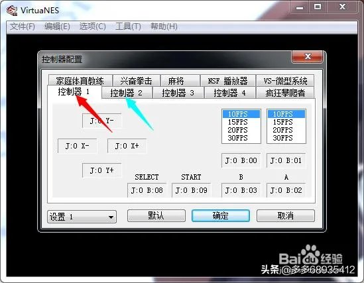The width and height of the screenshot is (364, 283).
Task: Select the A button field J:0 B:02
Action: [x=286, y=190]
